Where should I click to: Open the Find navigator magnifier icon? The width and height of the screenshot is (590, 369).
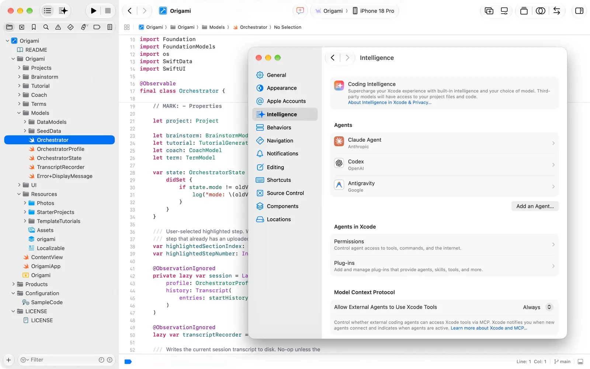click(x=46, y=27)
